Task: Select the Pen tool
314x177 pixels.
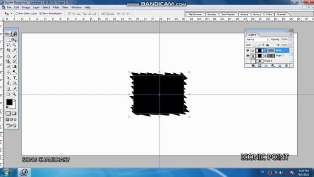Action: (8, 83)
